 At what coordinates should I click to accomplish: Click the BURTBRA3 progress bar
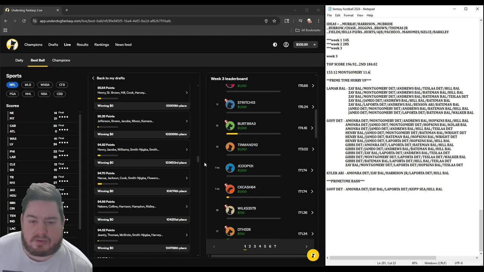pyautogui.click(x=253, y=134)
